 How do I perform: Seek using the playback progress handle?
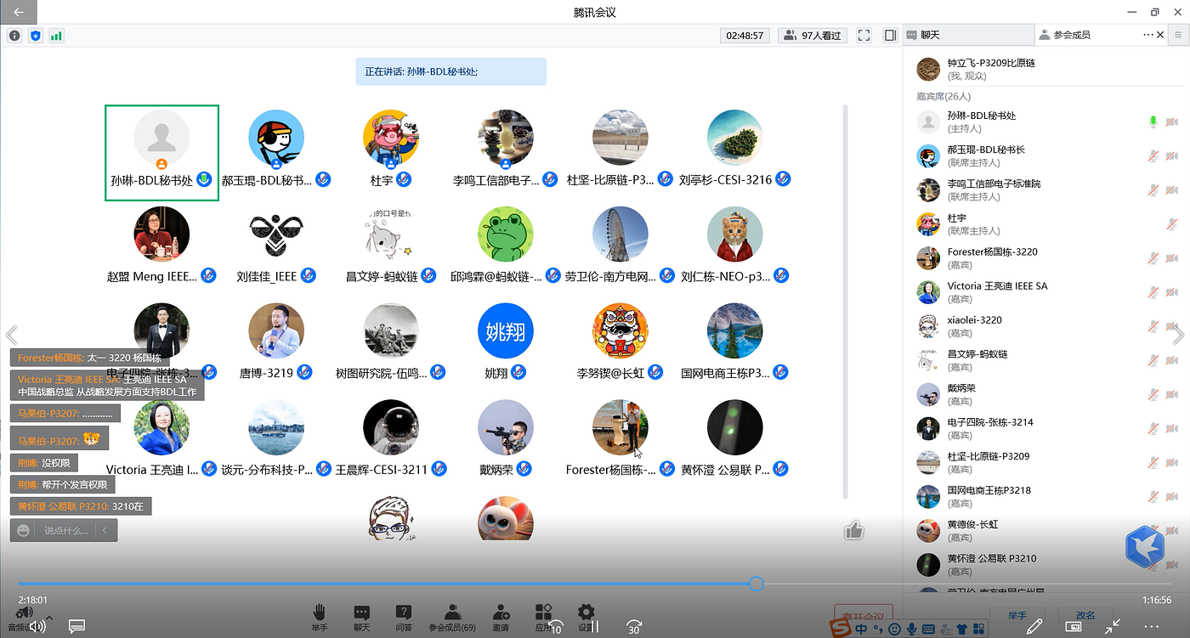[x=756, y=584]
